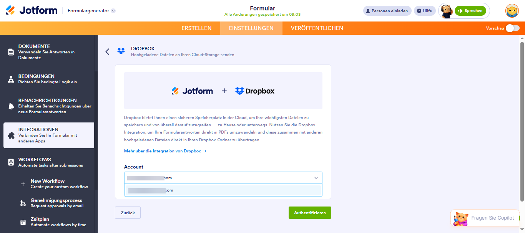Open the BENACHRICHTIGUNGEN settings section
The height and width of the screenshot is (233, 525).
tap(49, 106)
